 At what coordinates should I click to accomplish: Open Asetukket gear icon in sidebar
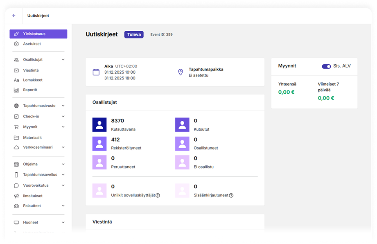click(16, 44)
